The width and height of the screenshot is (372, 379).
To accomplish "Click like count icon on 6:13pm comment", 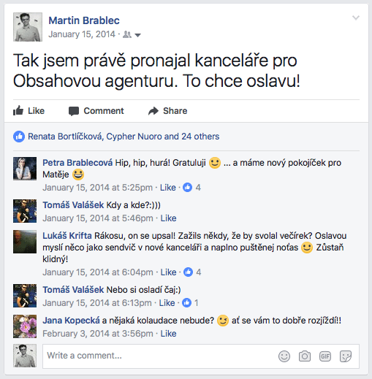I will point(186,303).
